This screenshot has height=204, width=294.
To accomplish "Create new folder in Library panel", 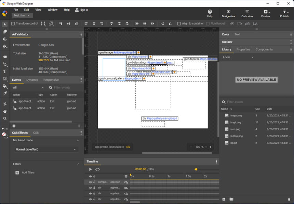I will click(x=231, y=199).
